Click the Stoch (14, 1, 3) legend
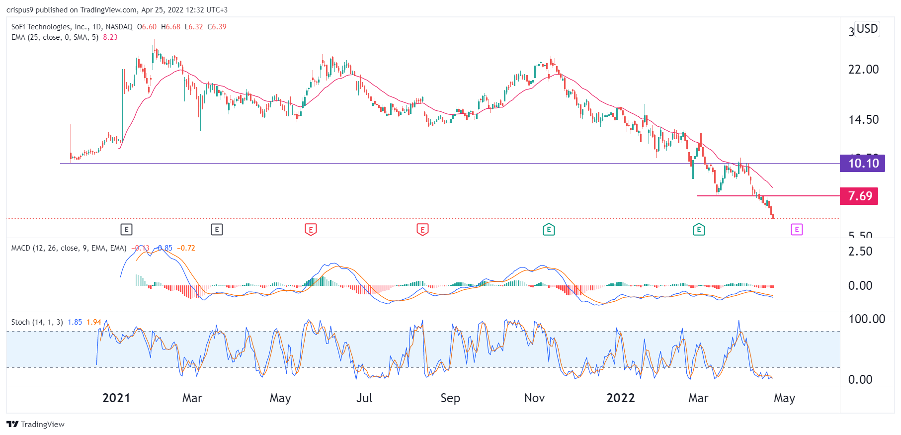 [x=37, y=322]
